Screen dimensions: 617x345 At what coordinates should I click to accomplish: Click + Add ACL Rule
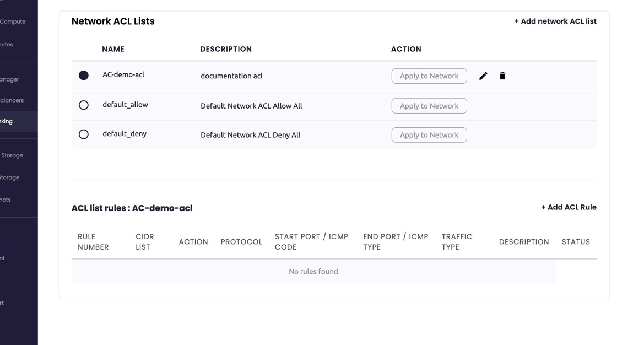[568, 207]
